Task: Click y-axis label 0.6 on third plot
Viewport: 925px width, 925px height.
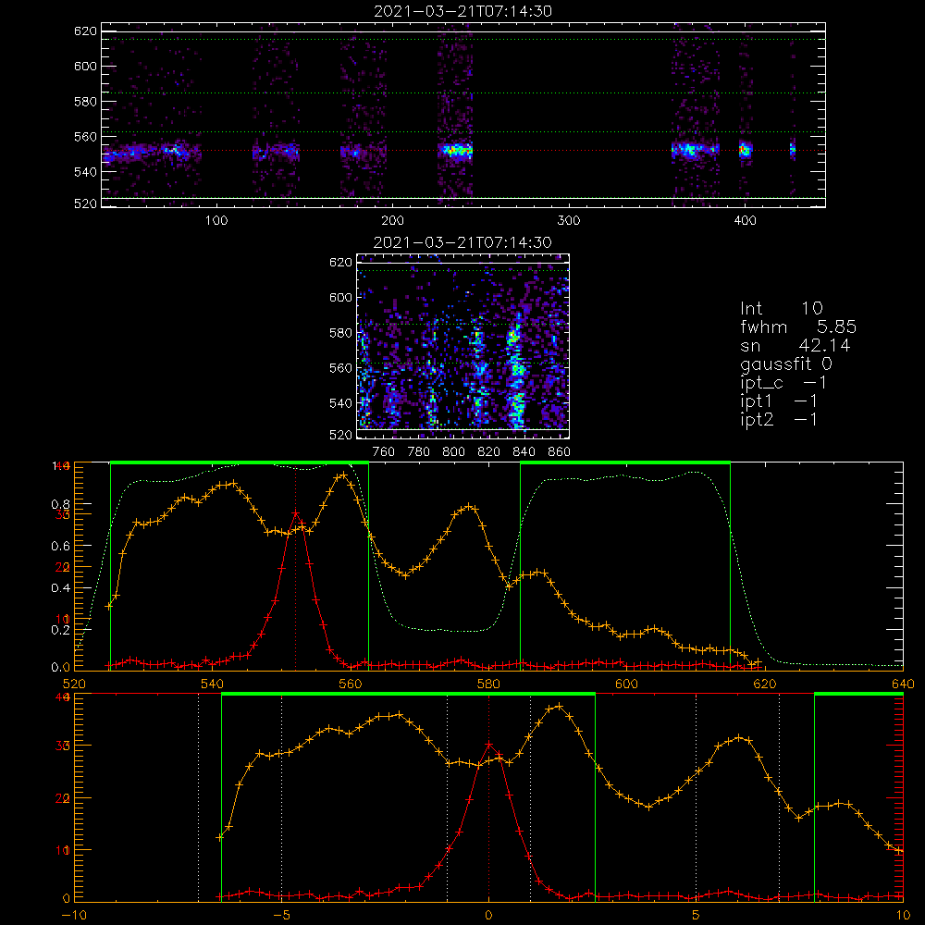Action: coord(61,546)
